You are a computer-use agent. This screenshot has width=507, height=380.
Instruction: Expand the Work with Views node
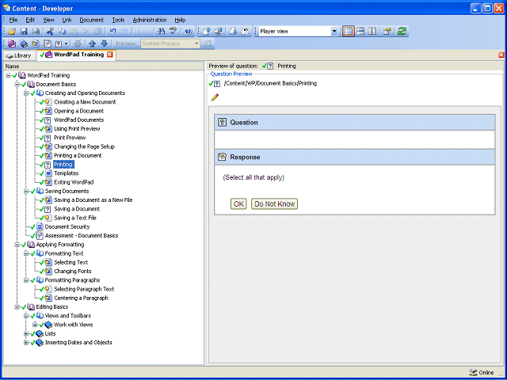tap(35, 325)
